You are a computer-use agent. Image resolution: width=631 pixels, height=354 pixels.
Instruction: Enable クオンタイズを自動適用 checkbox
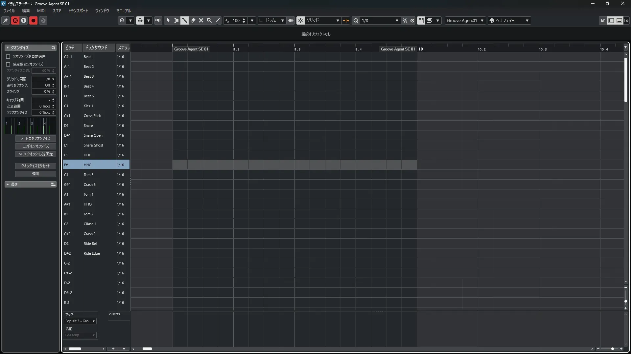pyautogui.click(x=8, y=56)
